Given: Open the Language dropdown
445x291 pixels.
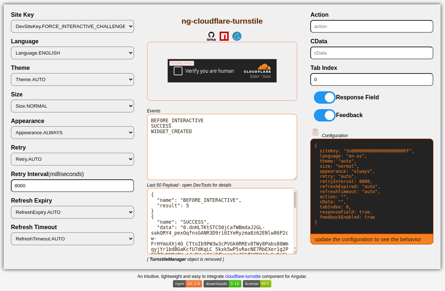Looking at the screenshot, I should [x=72, y=53].
